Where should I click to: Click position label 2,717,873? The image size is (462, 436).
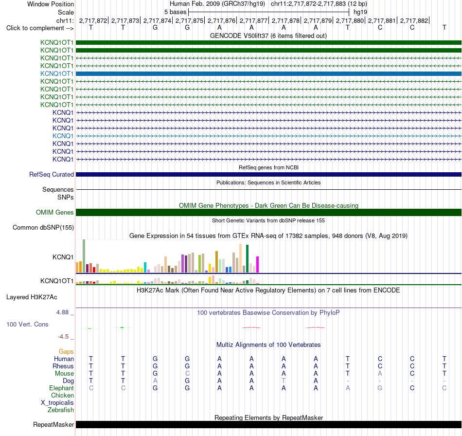click(x=125, y=20)
